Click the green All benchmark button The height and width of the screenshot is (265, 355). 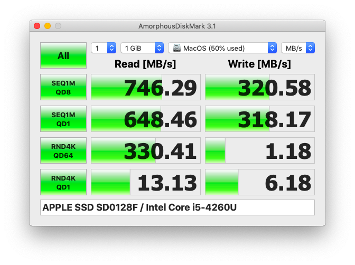click(63, 55)
